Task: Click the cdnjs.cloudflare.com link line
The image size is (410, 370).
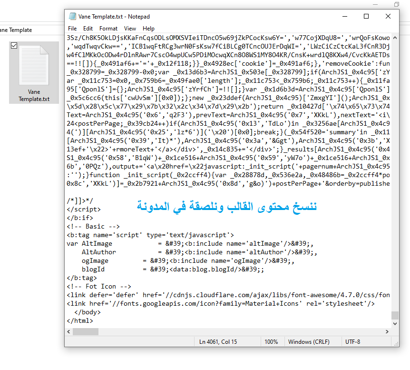Action: pos(228,295)
